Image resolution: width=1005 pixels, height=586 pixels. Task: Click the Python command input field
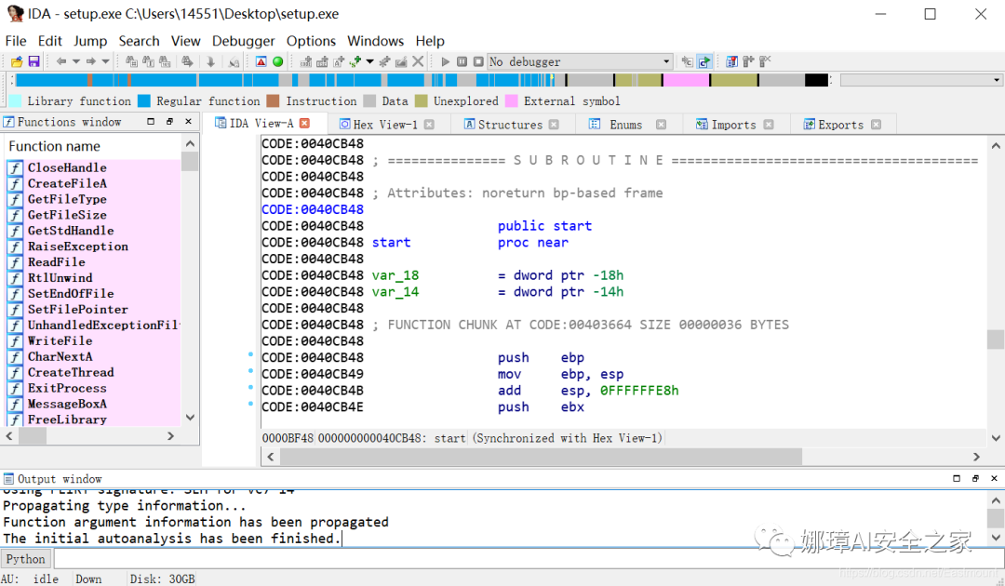click(529, 559)
